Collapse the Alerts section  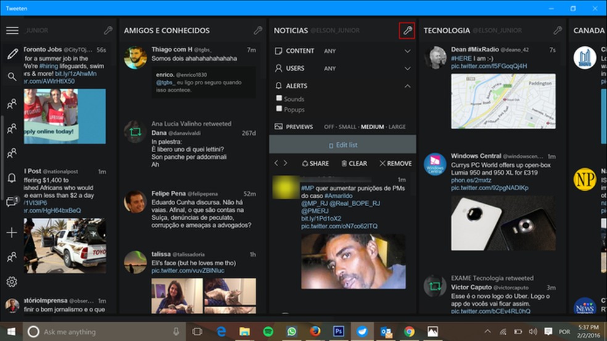pyautogui.click(x=407, y=86)
